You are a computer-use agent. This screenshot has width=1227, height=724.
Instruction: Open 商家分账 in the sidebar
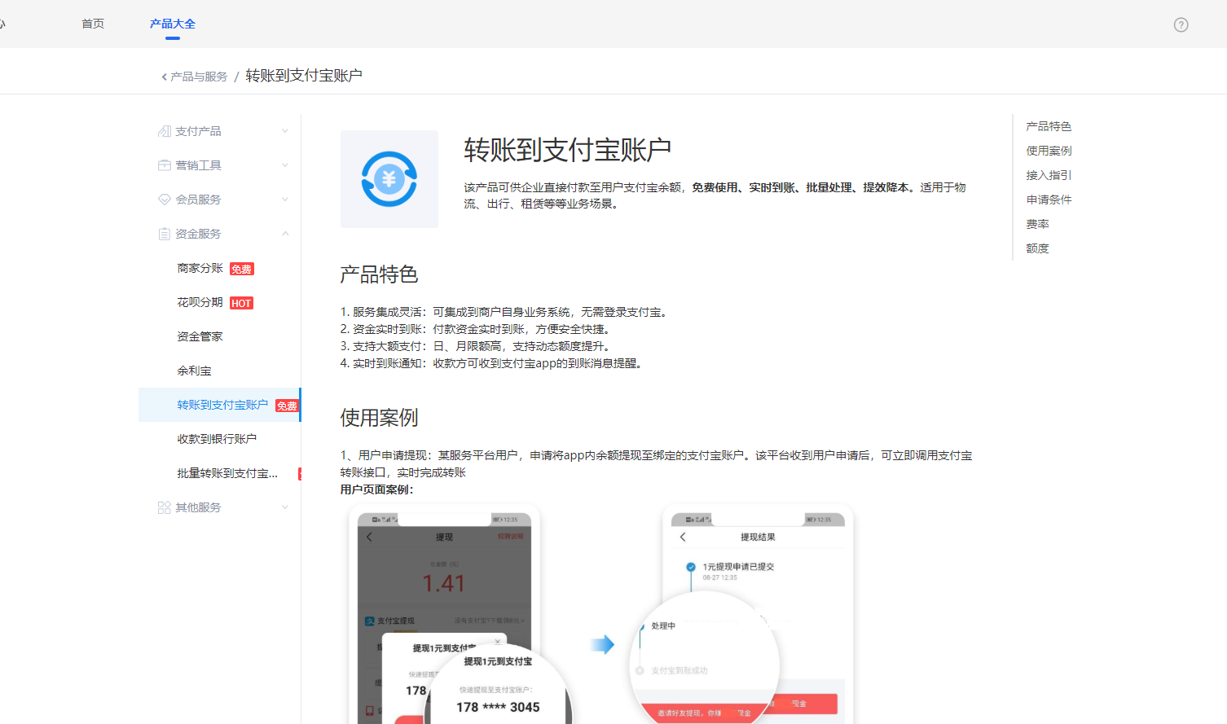point(200,268)
